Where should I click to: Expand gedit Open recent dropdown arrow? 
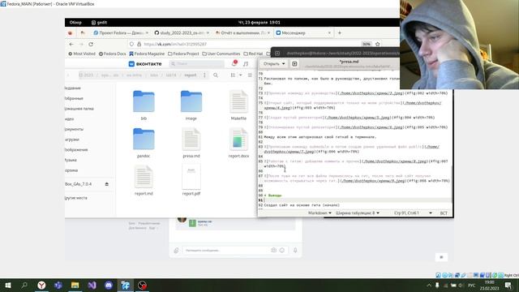tap(284, 63)
